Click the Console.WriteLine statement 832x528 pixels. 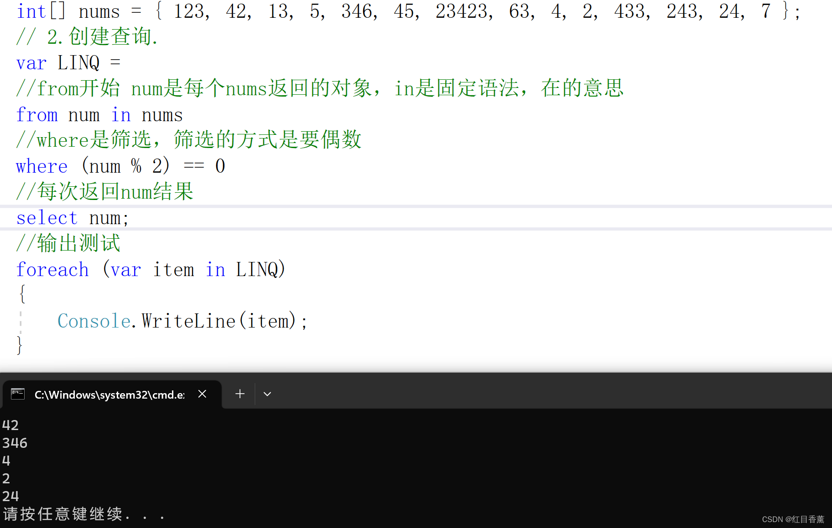pyautogui.click(x=182, y=321)
